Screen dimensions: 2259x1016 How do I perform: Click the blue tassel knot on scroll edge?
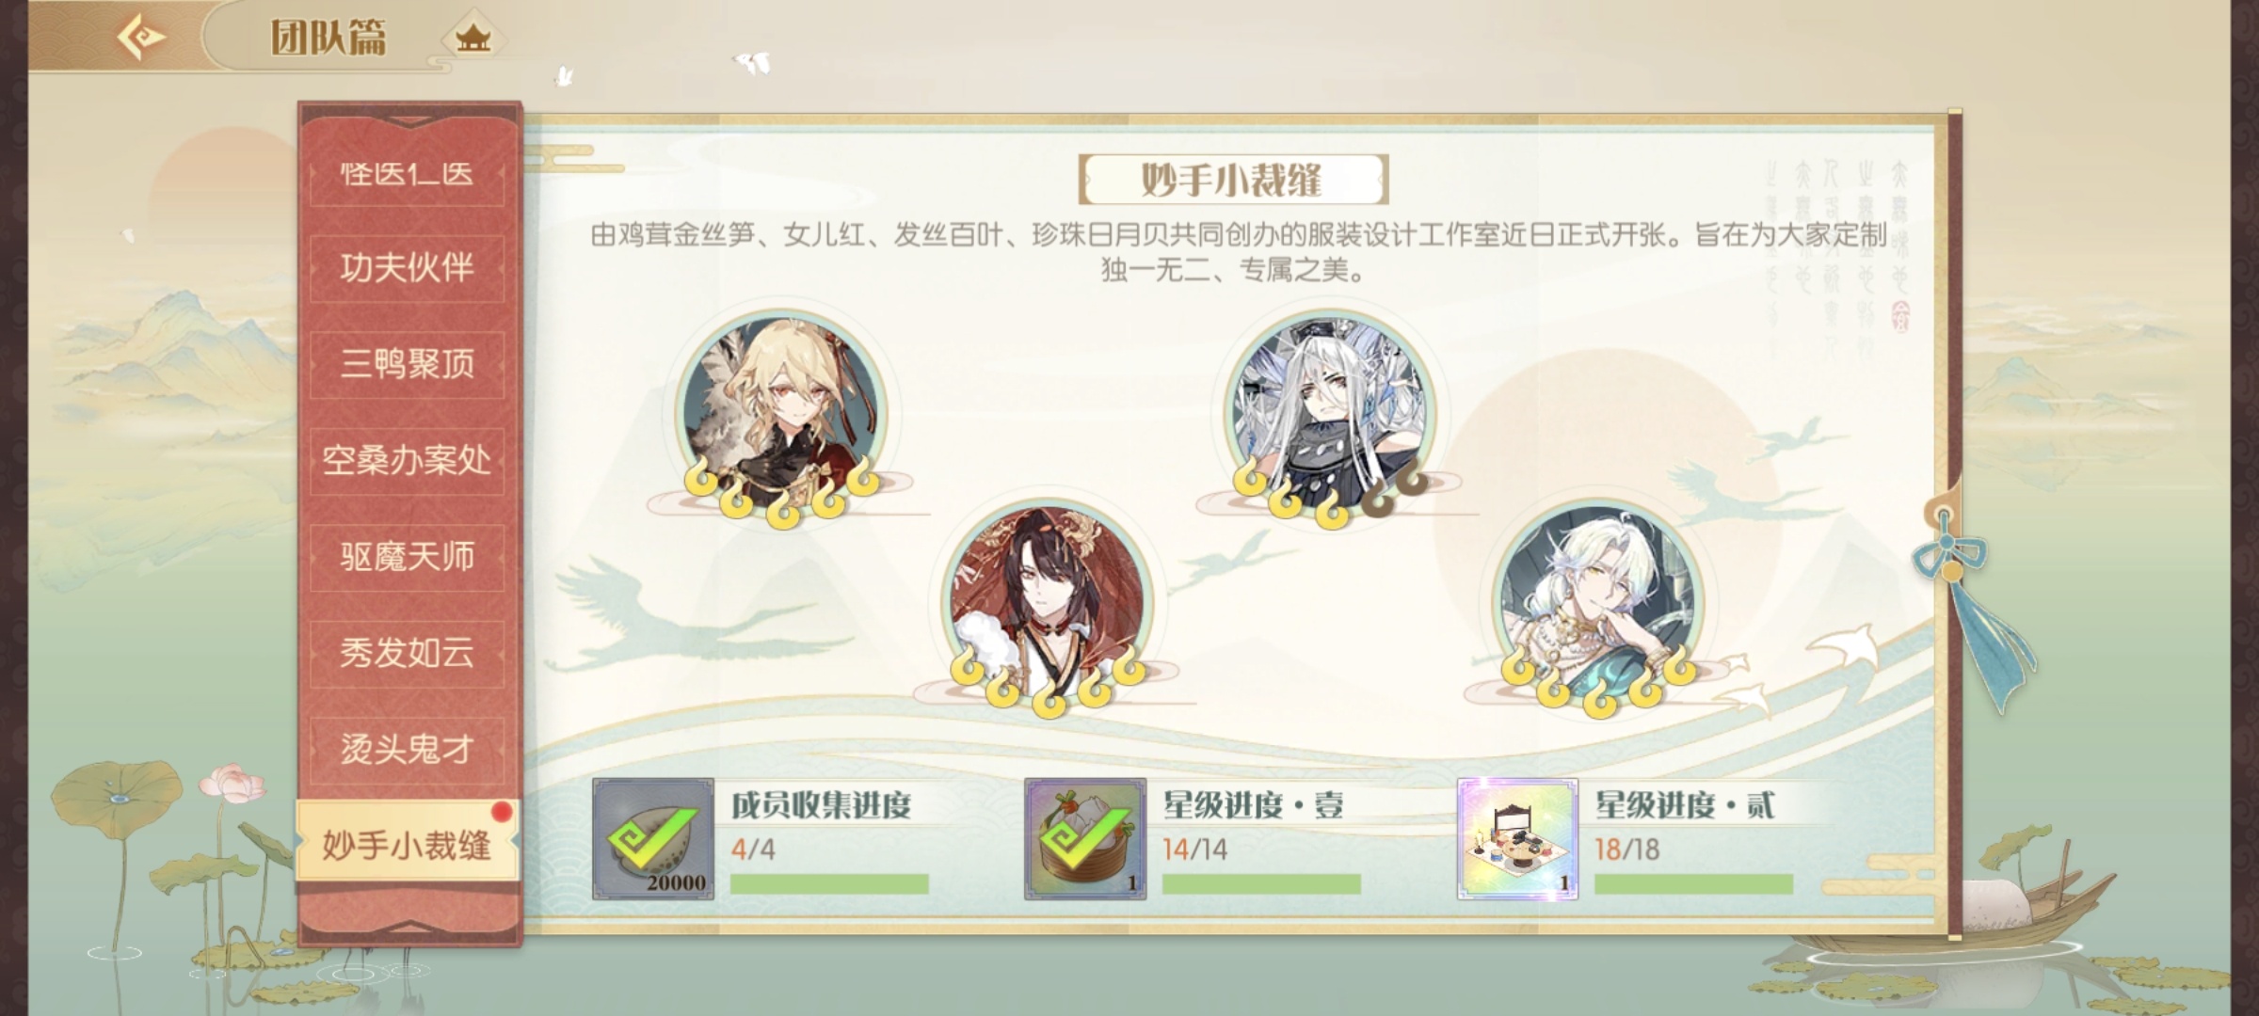[1950, 555]
